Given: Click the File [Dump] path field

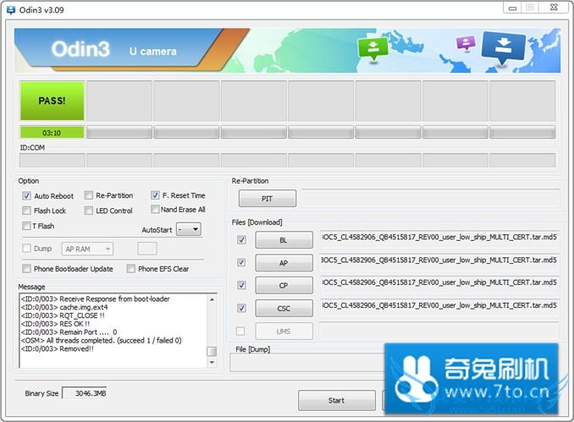Looking at the screenshot, I should (x=306, y=363).
